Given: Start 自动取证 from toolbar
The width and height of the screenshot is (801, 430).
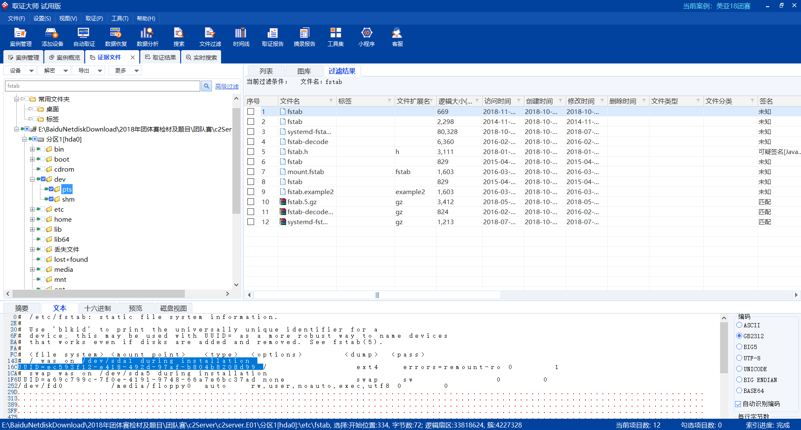Looking at the screenshot, I should (x=84, y=37).
